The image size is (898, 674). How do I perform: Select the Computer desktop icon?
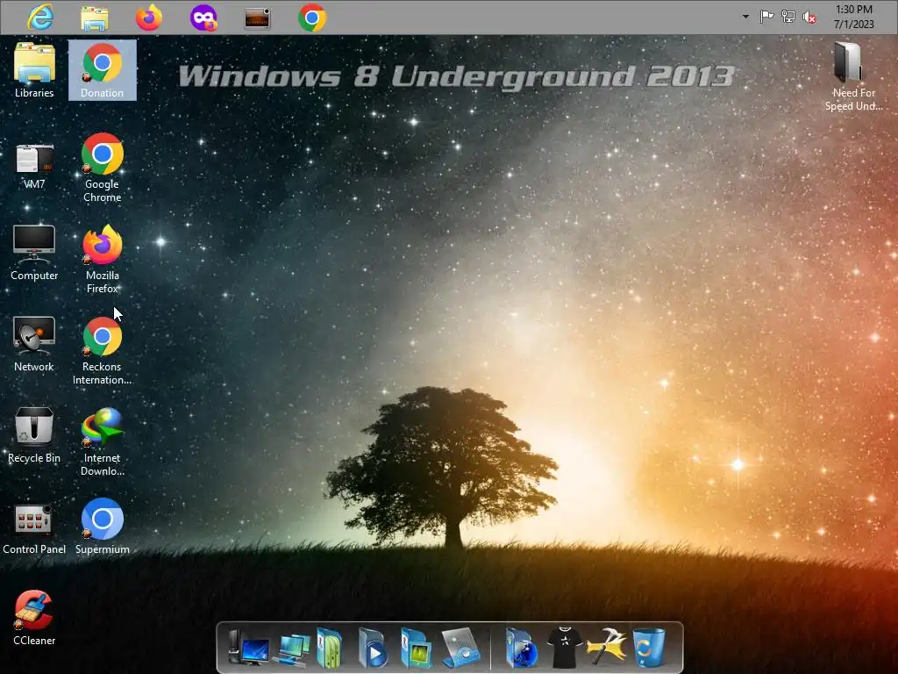34,252
